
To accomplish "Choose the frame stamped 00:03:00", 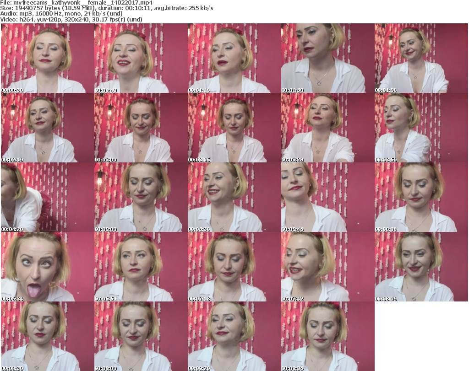I will [141, 128].
